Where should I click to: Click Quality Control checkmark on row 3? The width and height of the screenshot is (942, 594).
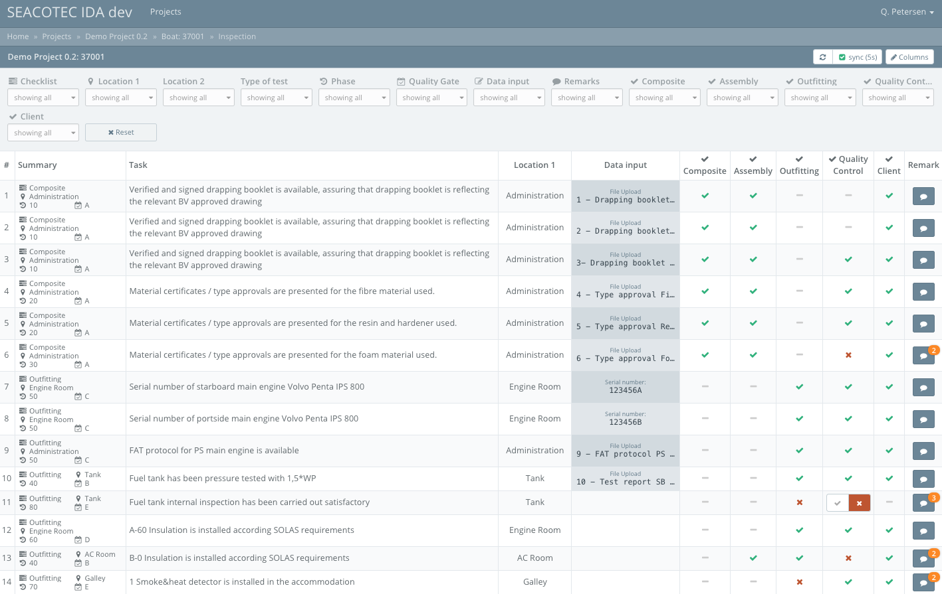tap(848, 260)
